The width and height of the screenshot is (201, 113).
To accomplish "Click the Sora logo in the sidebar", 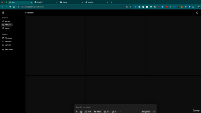I will (x=3, y=13).
